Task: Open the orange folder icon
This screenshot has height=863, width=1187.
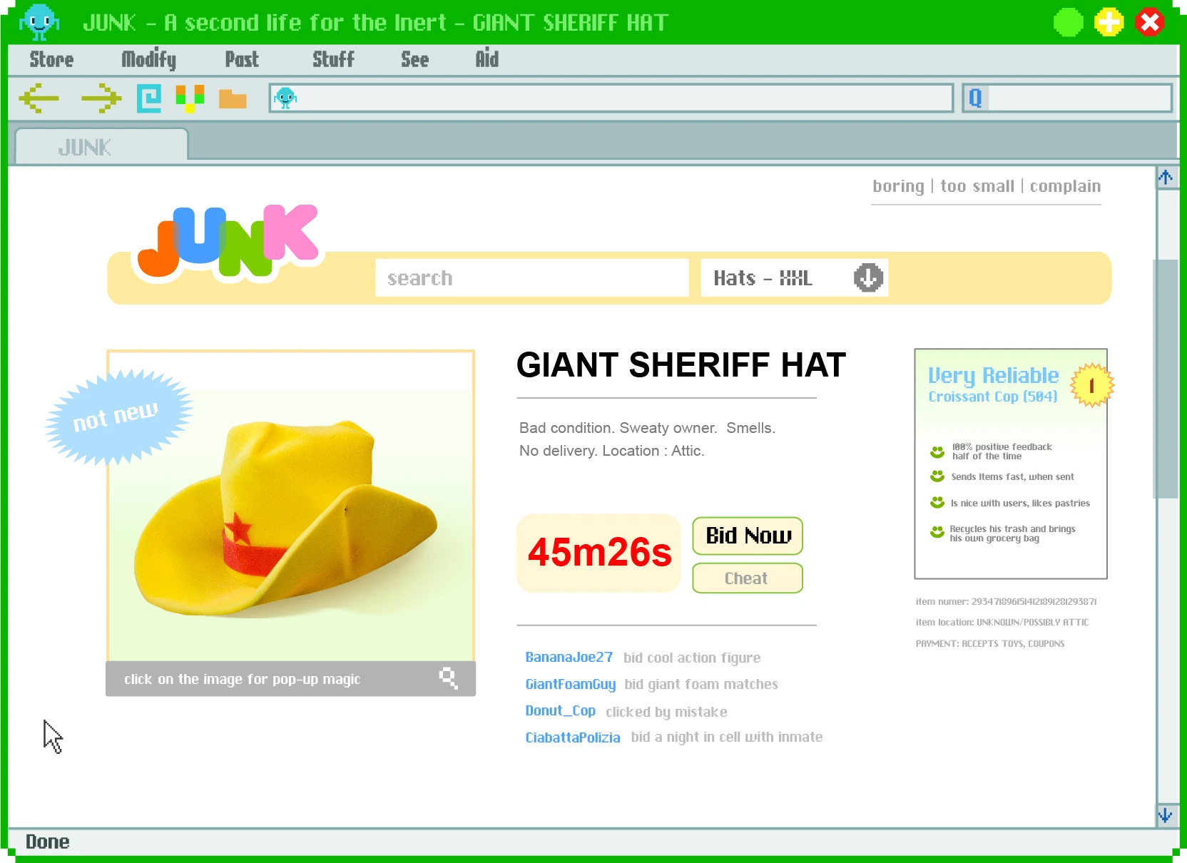Action: tap(233, 99)
